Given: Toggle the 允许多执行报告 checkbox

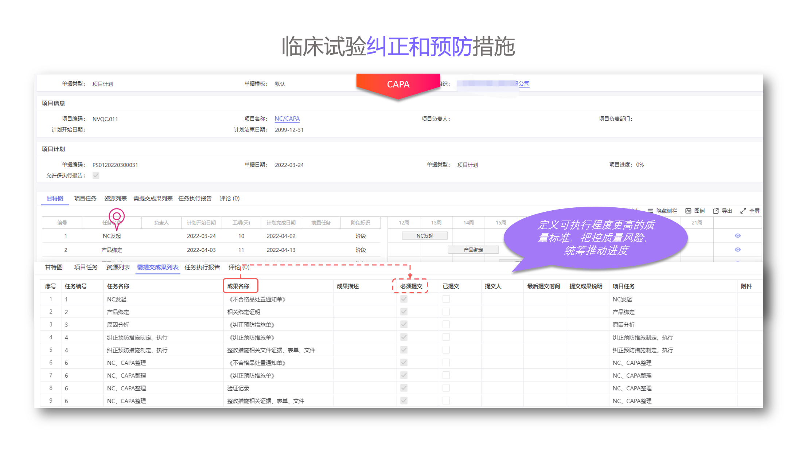Looking at the screenshot, I should 96,175.
